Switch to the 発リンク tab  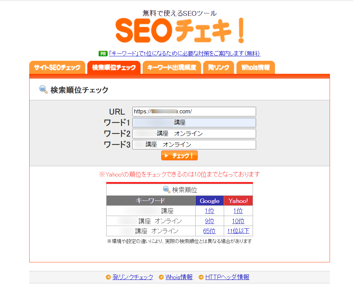218,67
